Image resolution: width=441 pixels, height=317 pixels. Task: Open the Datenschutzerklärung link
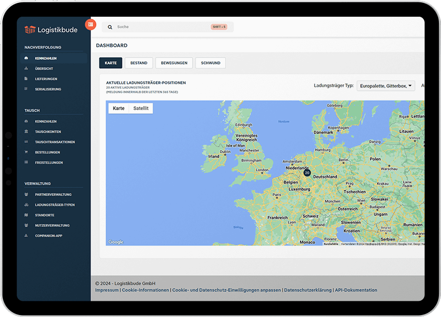click(308, 290)
